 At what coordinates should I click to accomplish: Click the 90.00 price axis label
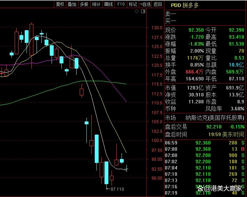pos(157,178)
